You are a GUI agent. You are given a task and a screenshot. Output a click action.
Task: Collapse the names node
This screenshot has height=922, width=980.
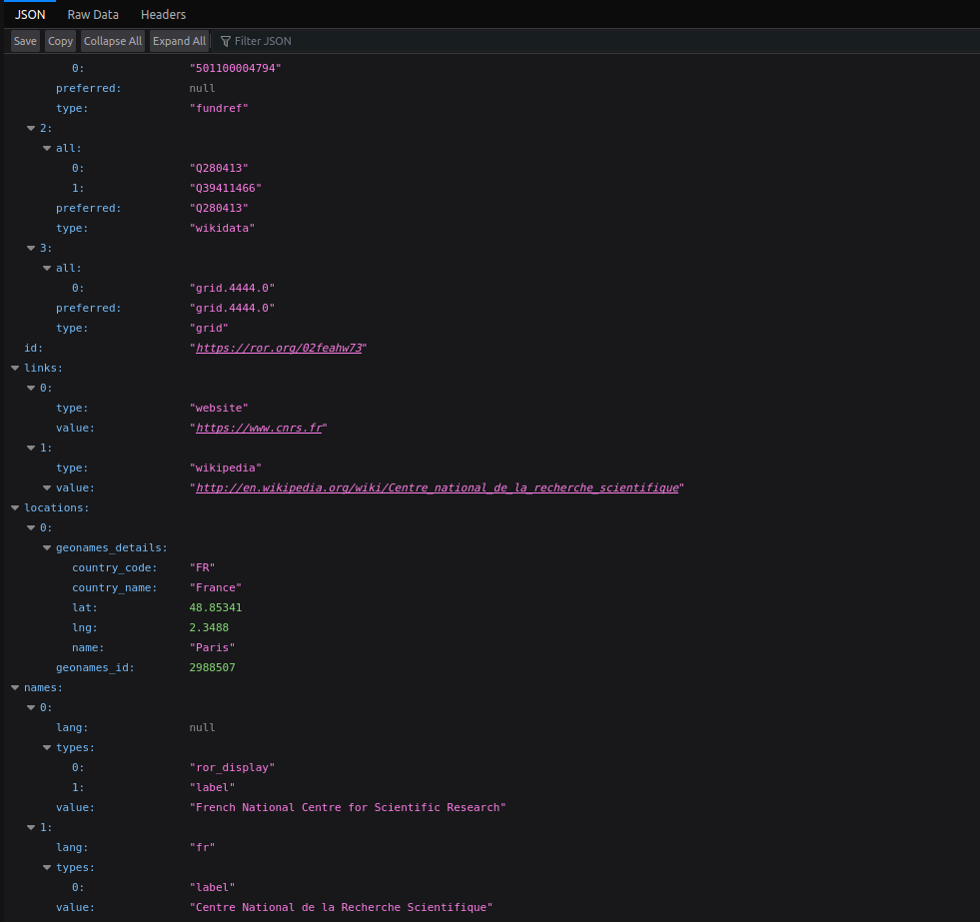(15, 687)
